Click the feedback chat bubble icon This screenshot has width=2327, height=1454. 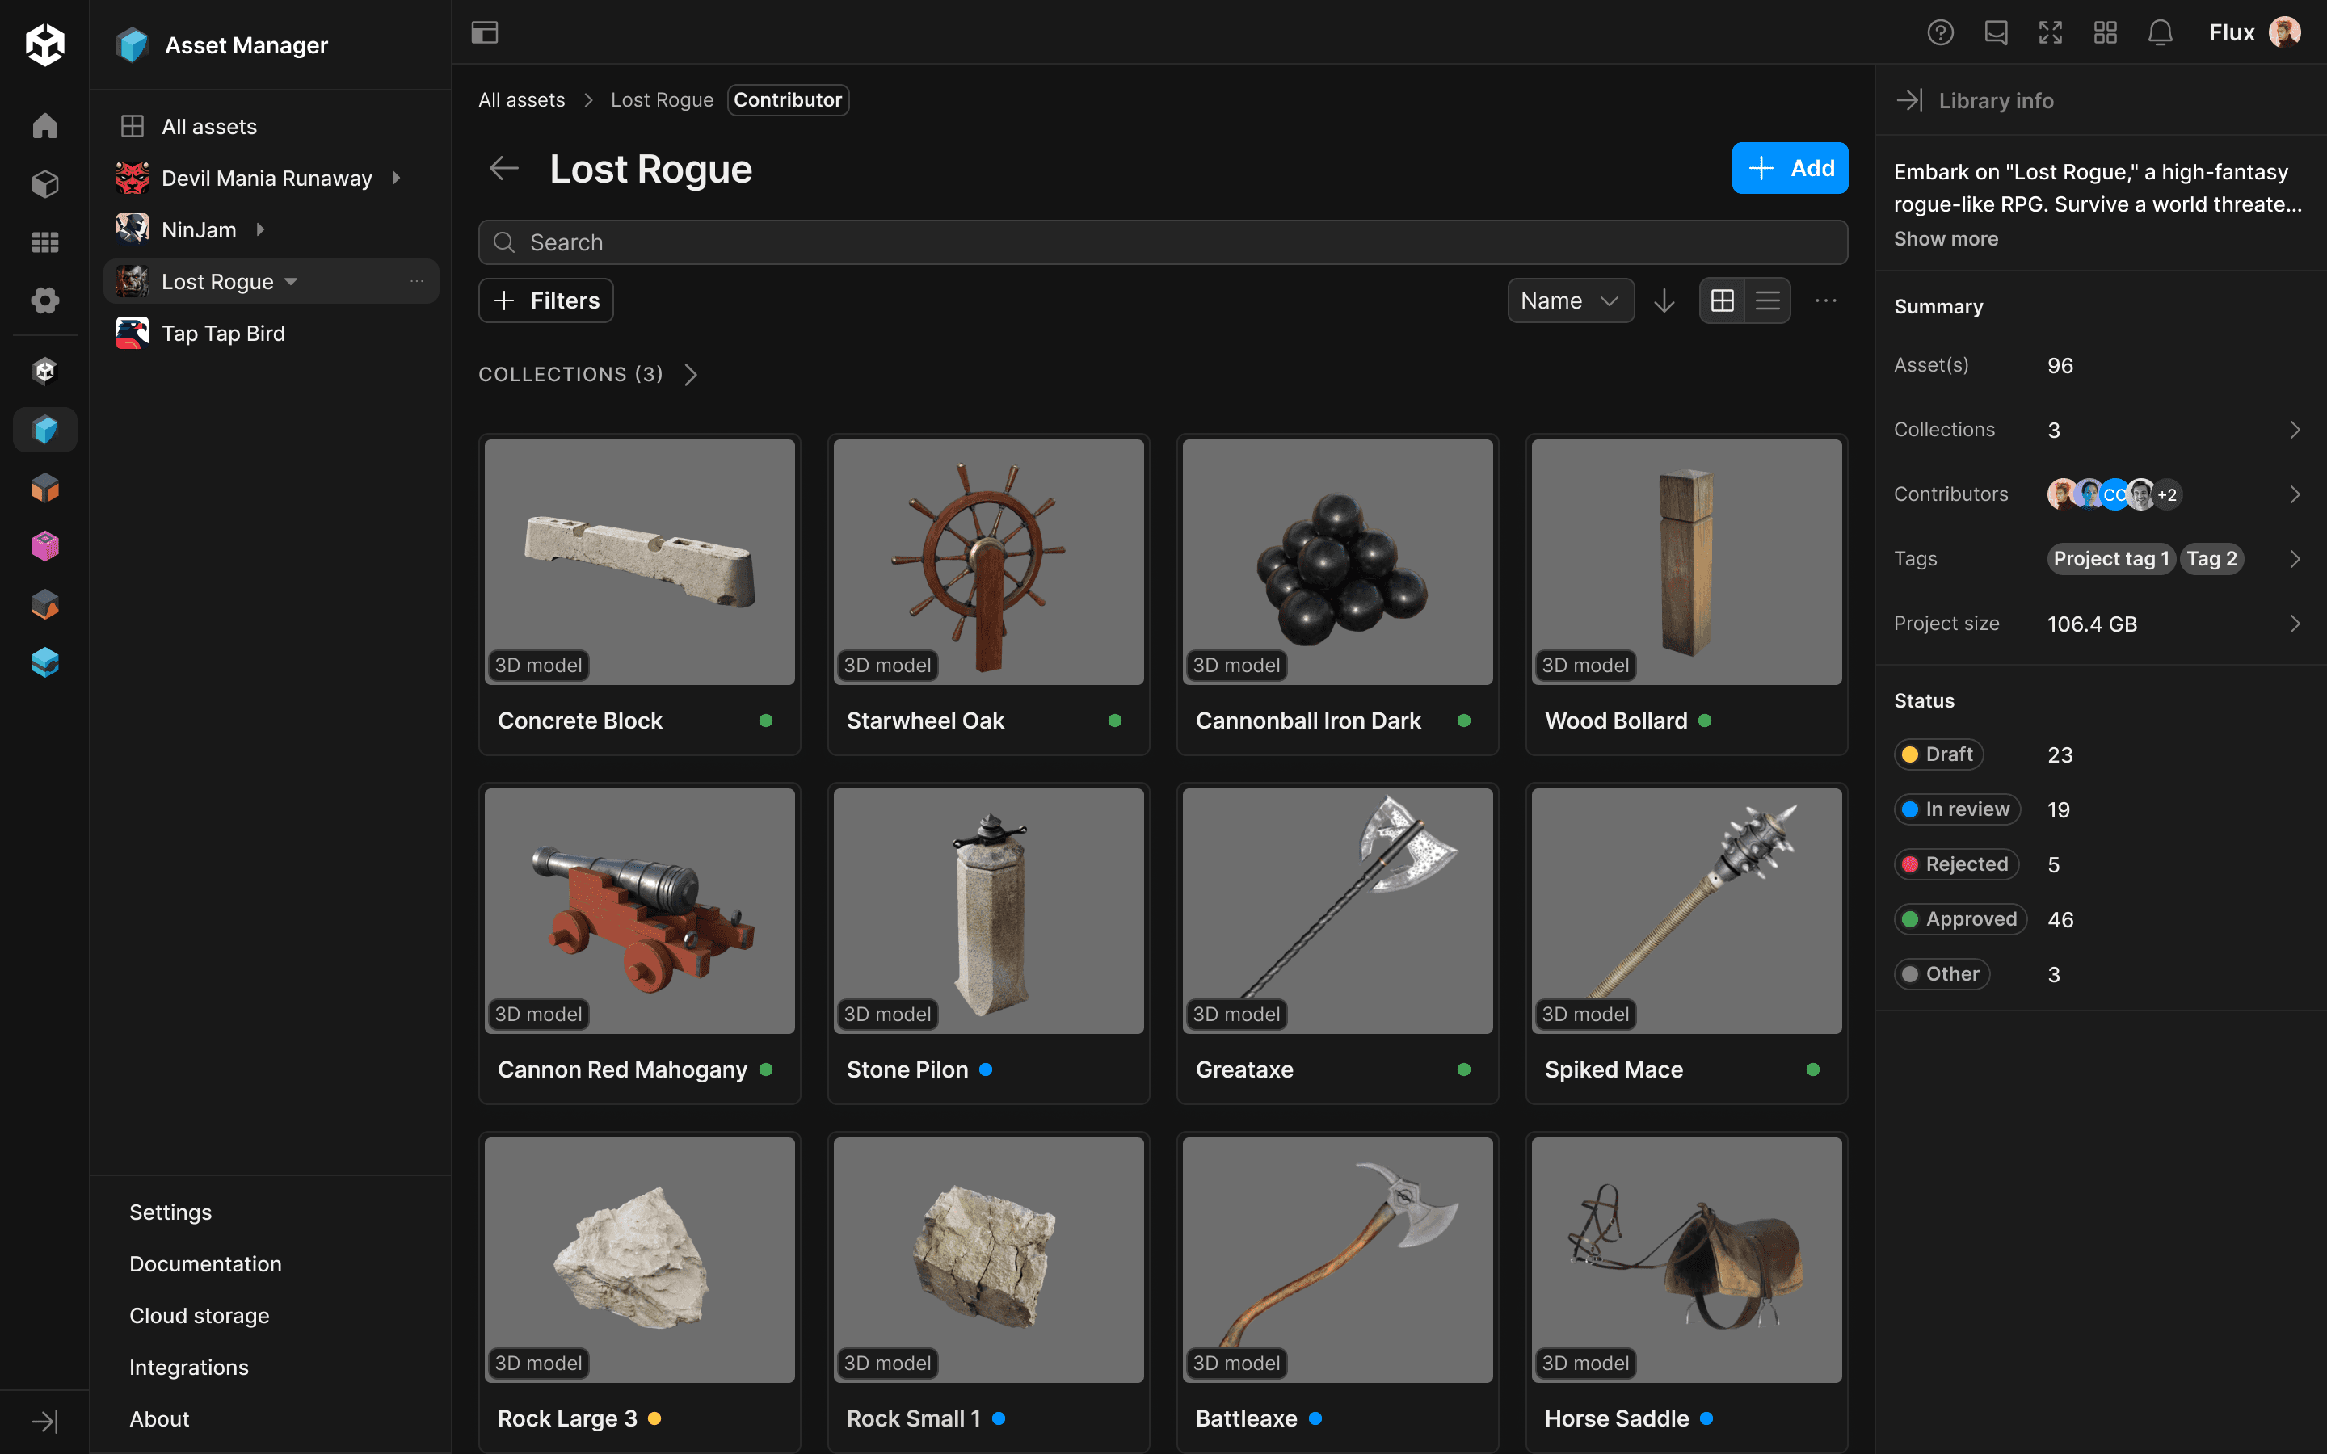1997,32
